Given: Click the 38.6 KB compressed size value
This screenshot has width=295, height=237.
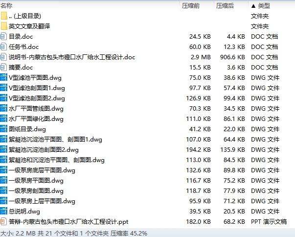Looking at the screenshot, I should point(234,77).
